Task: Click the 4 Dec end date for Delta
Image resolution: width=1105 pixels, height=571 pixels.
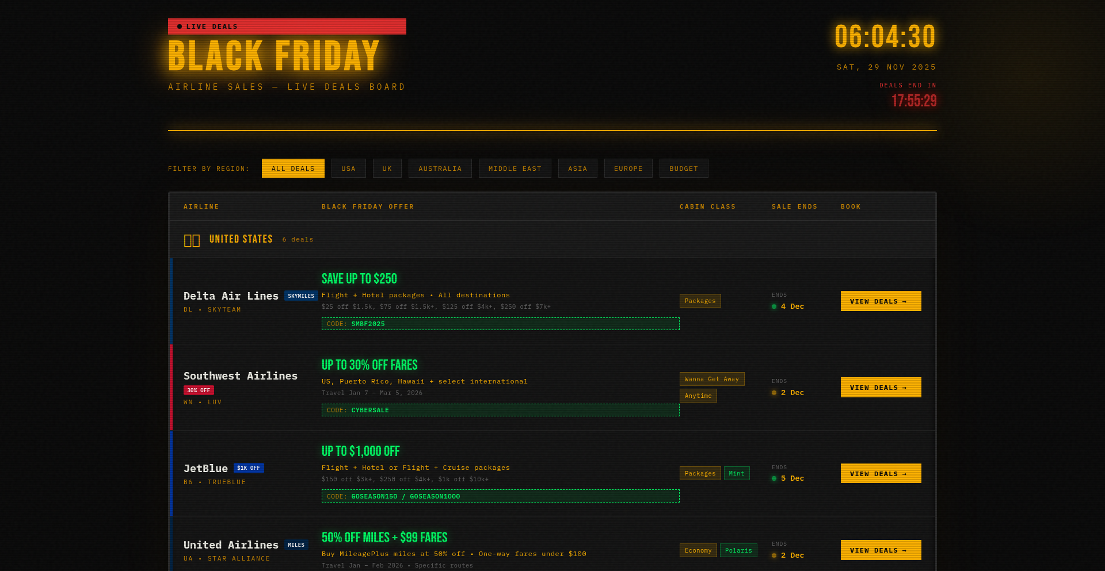Action: pyautogui.click(x=792, y=306)
